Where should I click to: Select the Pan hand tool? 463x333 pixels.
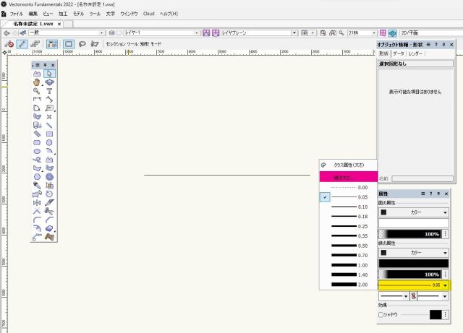(x=37, y=82)
